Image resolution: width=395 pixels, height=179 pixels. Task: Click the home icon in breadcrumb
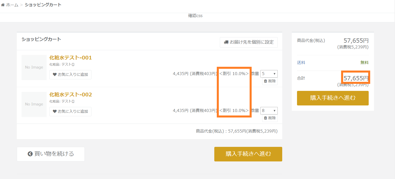(x=3, y=5)
